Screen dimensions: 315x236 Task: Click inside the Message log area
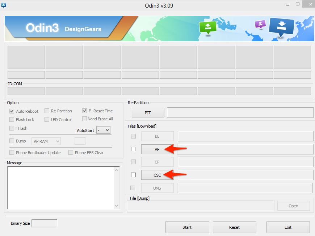coord(61,187)
